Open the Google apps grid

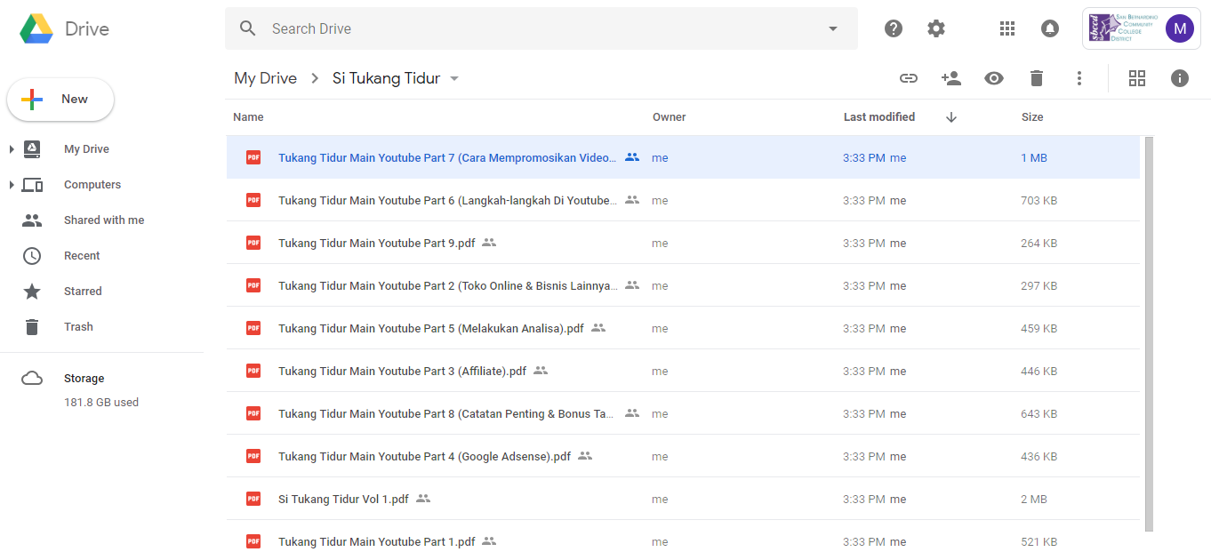pos(1006,28)
